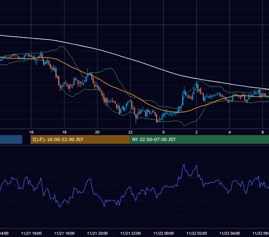
Task: Click the unlabeled blue session bar
Action: 11,139
